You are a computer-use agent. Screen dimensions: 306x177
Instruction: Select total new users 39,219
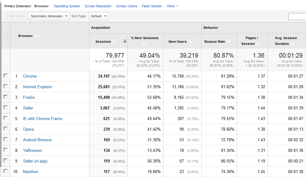(x=189, y=55)
